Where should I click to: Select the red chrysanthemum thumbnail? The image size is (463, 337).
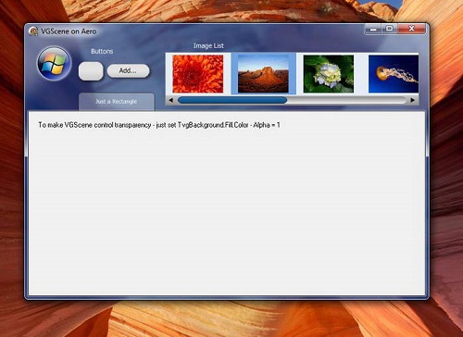198,74
